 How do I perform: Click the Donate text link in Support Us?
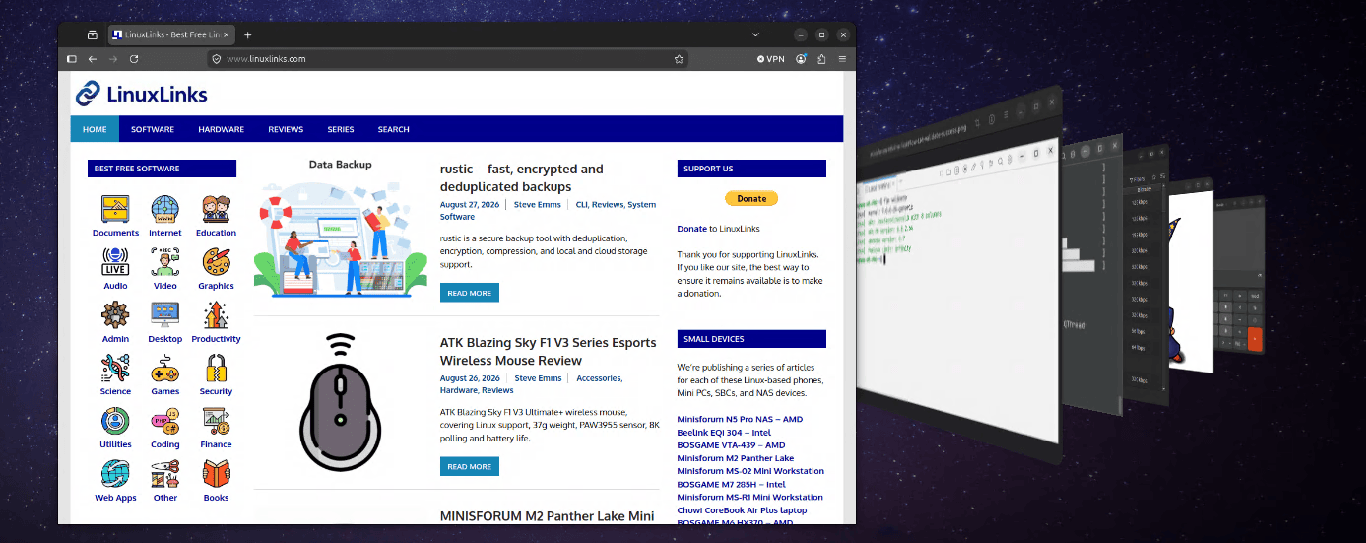click(x=691, y=229)
